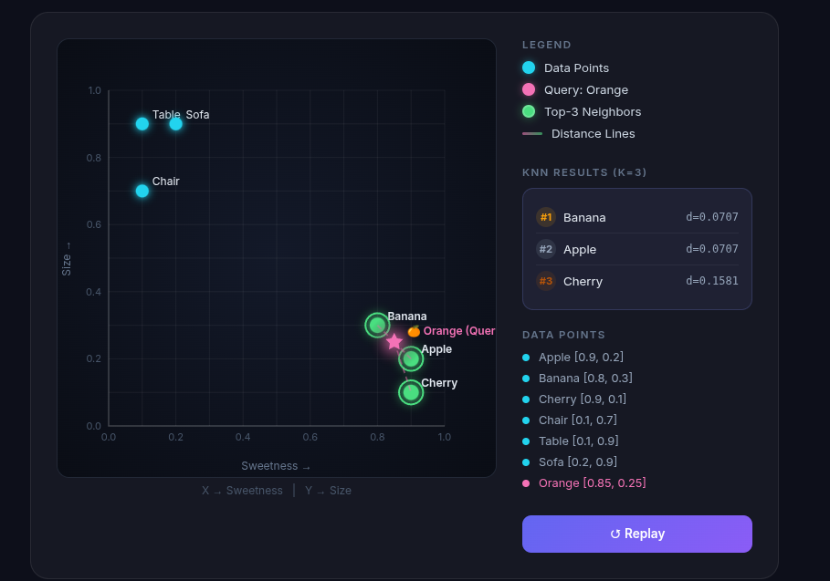Click the Banana d=0.0707 distance value
Image resolution: width=830 pixels, height=581 pixels.
point(711,217)
